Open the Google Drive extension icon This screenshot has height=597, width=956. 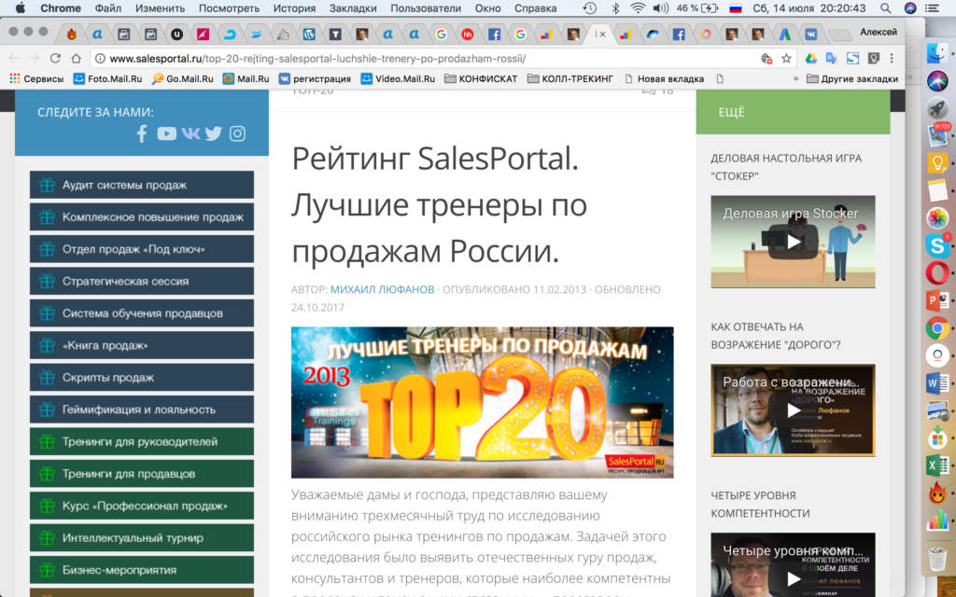coord(811,58)
